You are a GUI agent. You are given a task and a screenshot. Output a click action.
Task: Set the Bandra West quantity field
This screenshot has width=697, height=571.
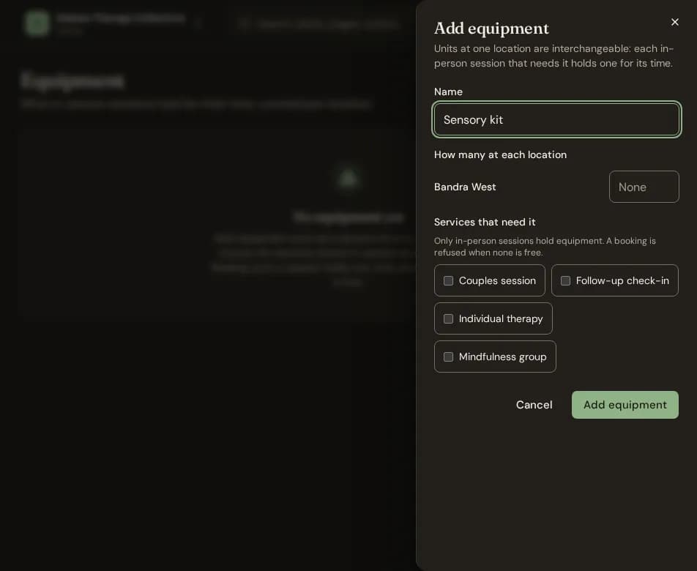(x=644, y=187)
